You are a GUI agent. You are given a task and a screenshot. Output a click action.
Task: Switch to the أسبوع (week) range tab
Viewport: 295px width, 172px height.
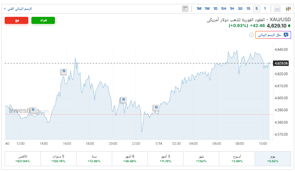point(237,158)
